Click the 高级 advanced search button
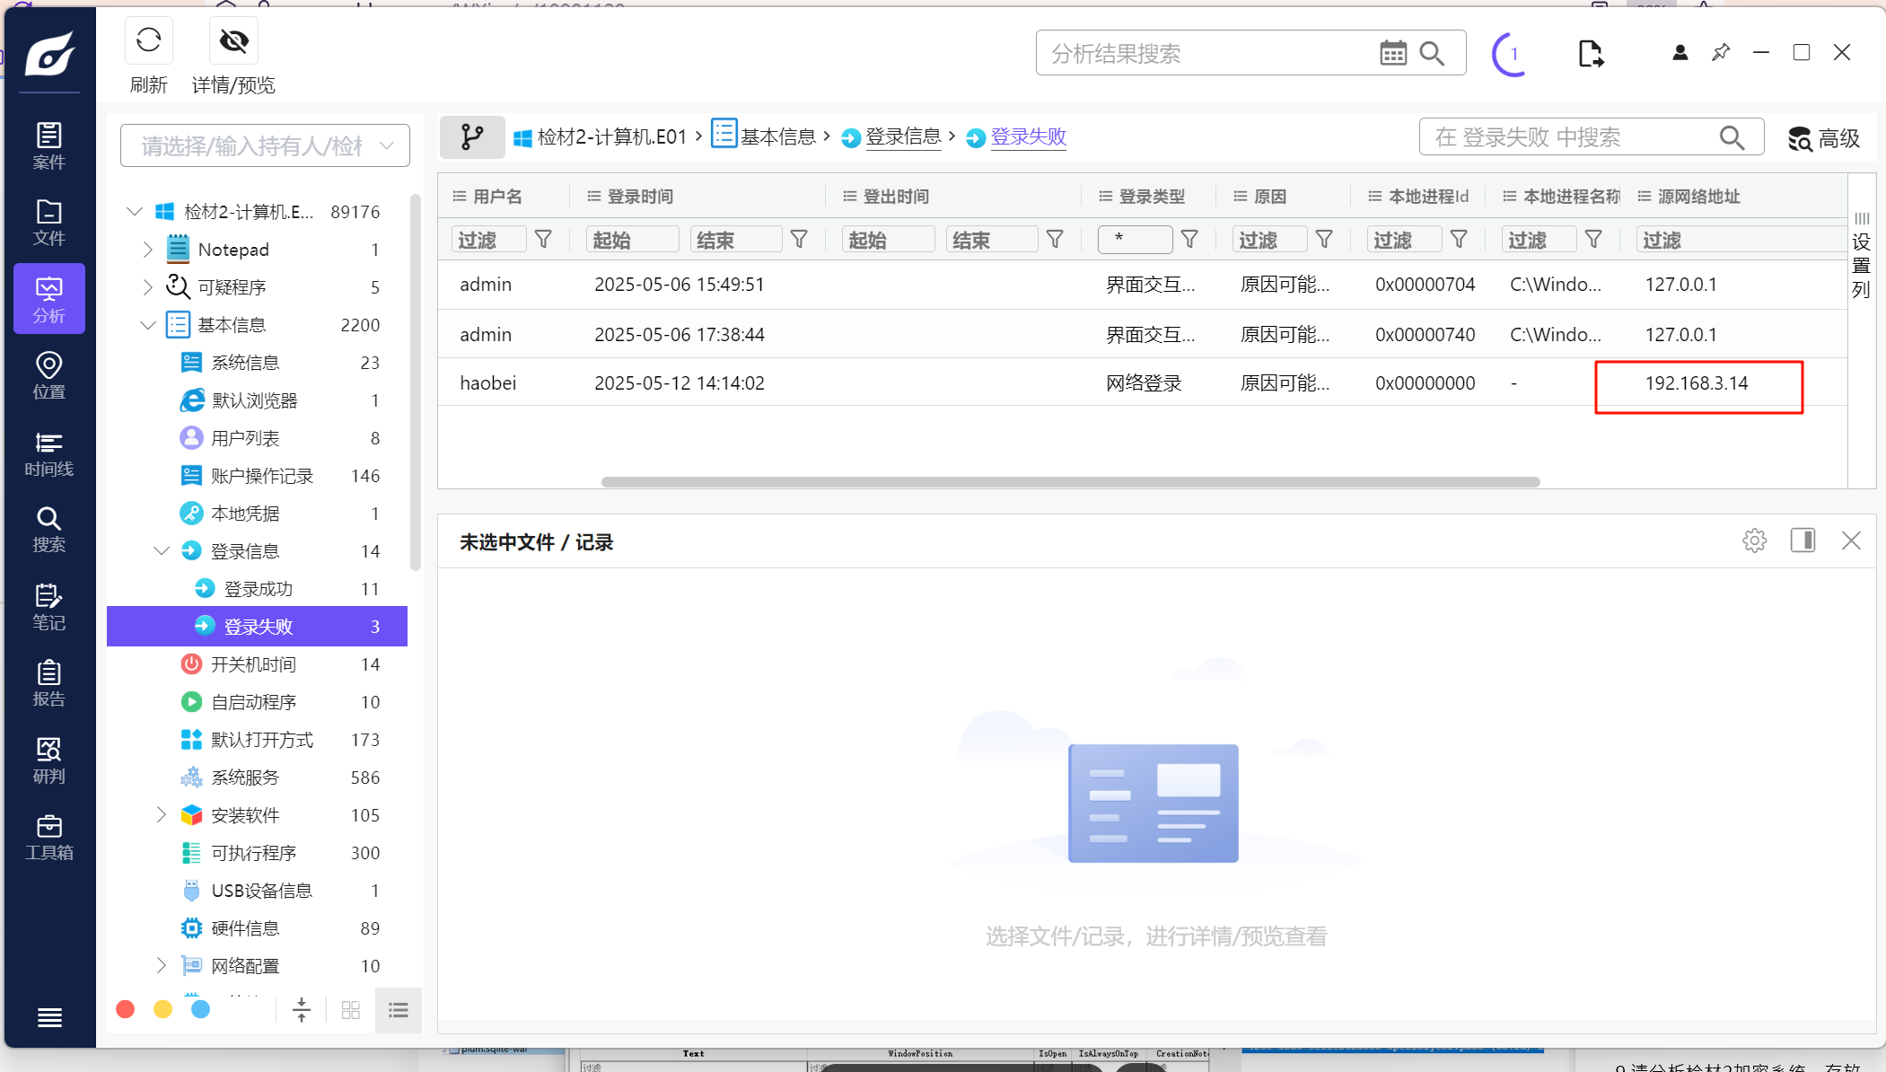 point(1823,138)
